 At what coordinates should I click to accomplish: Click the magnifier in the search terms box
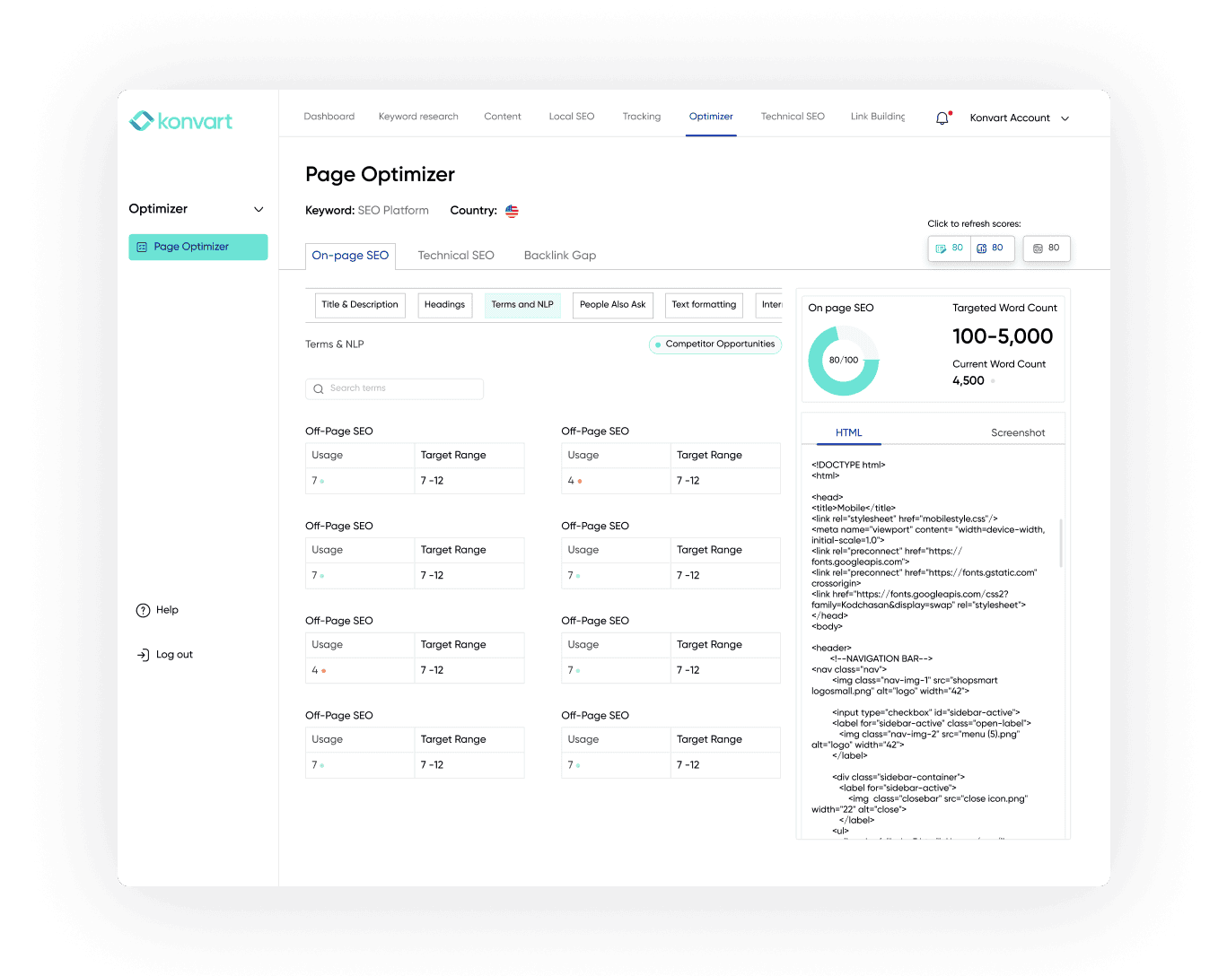pyautogui.click(x=319, y=388)
